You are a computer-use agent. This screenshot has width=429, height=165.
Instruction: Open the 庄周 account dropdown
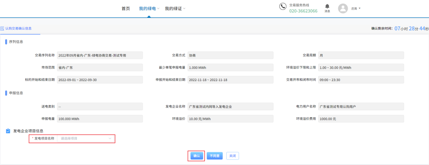point(356,8)
